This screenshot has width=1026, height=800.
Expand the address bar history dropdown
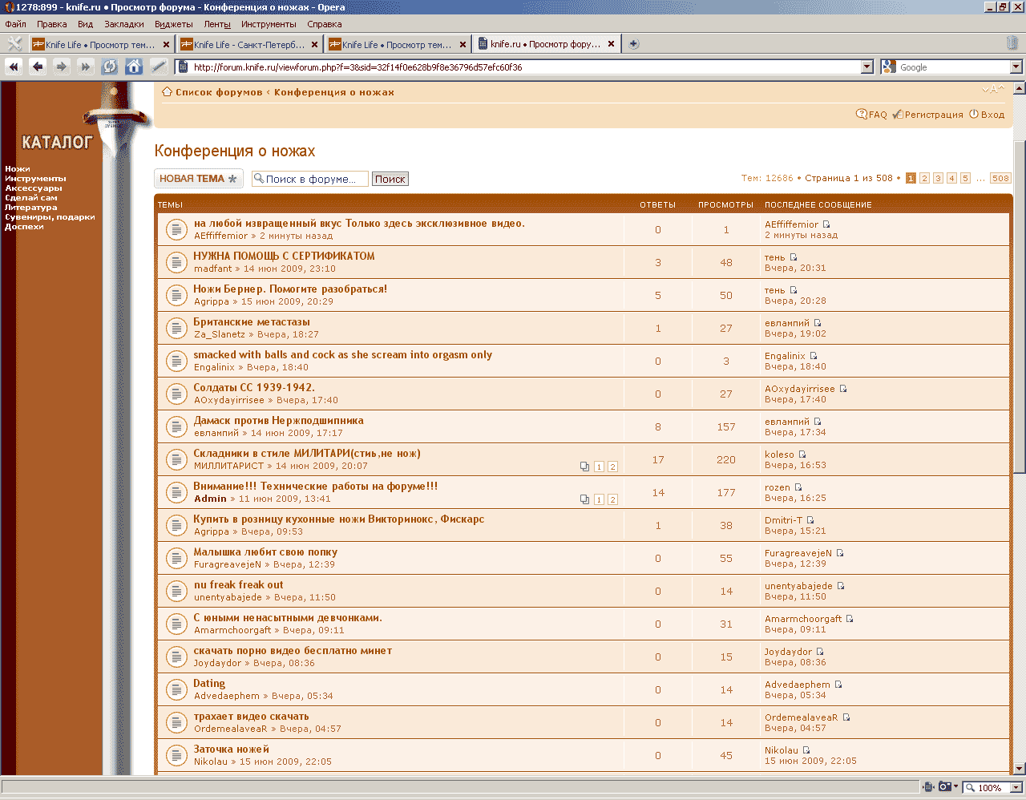click(x=866, y=67)
